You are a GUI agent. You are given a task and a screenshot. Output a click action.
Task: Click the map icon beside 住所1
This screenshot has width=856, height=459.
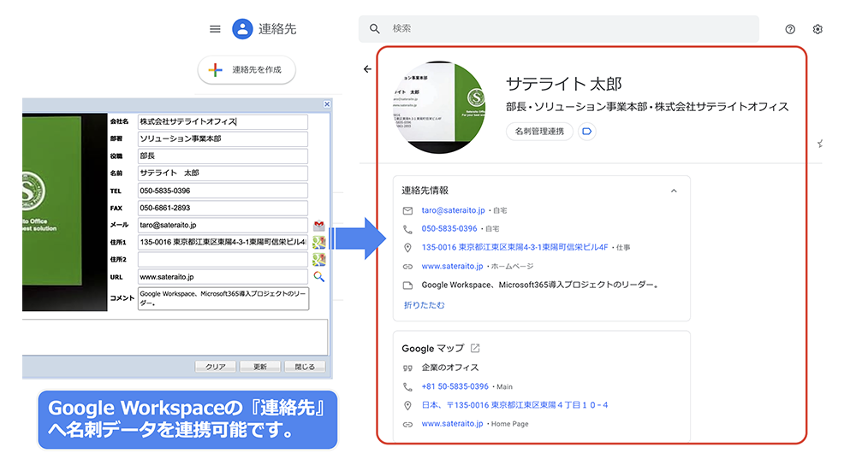318,243
